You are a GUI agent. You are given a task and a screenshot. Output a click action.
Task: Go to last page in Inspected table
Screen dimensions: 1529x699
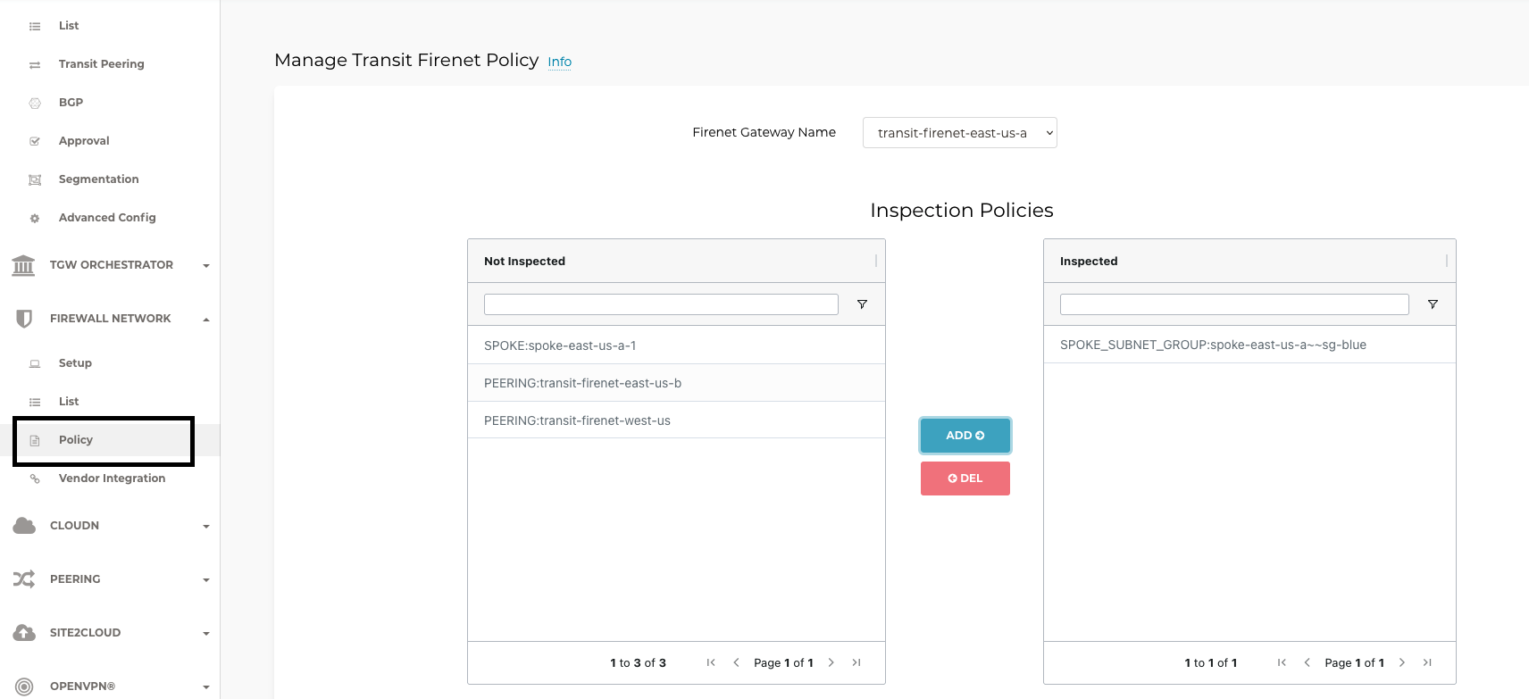click(1427, 662)
